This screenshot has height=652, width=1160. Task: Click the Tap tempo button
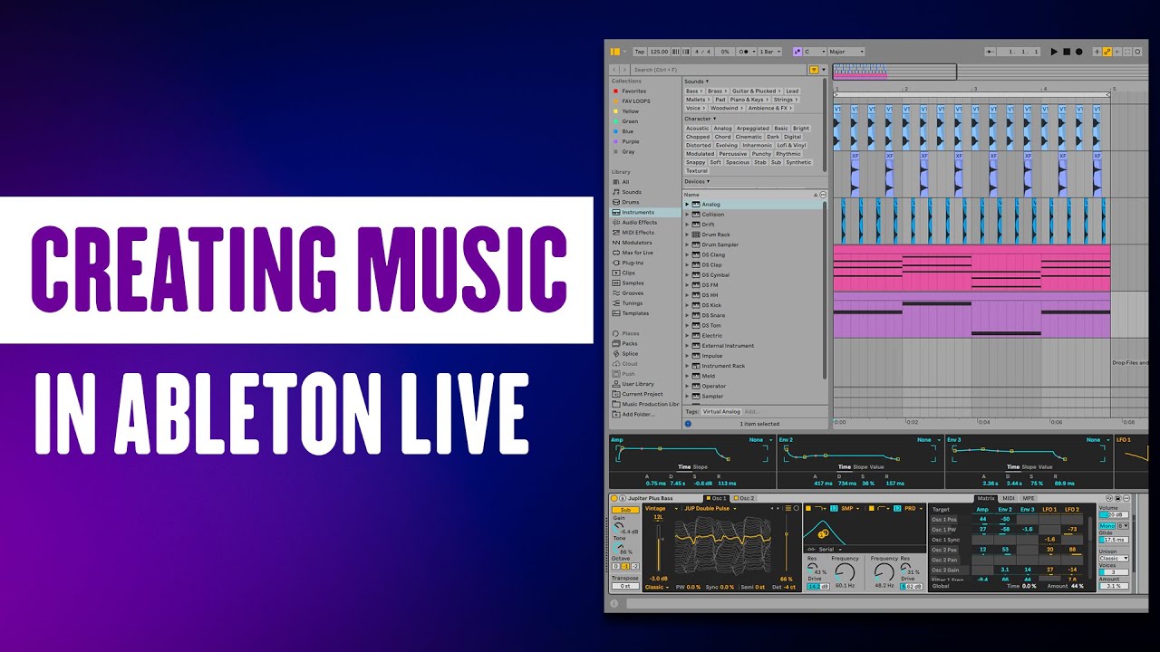click(640, 52)
